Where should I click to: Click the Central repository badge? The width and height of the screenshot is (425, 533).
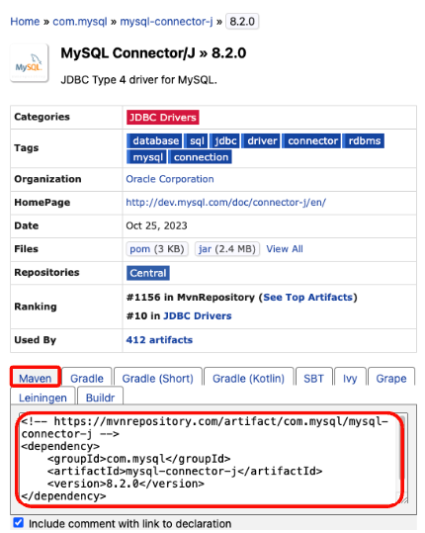pyautogui.click(x=148, y=273)
